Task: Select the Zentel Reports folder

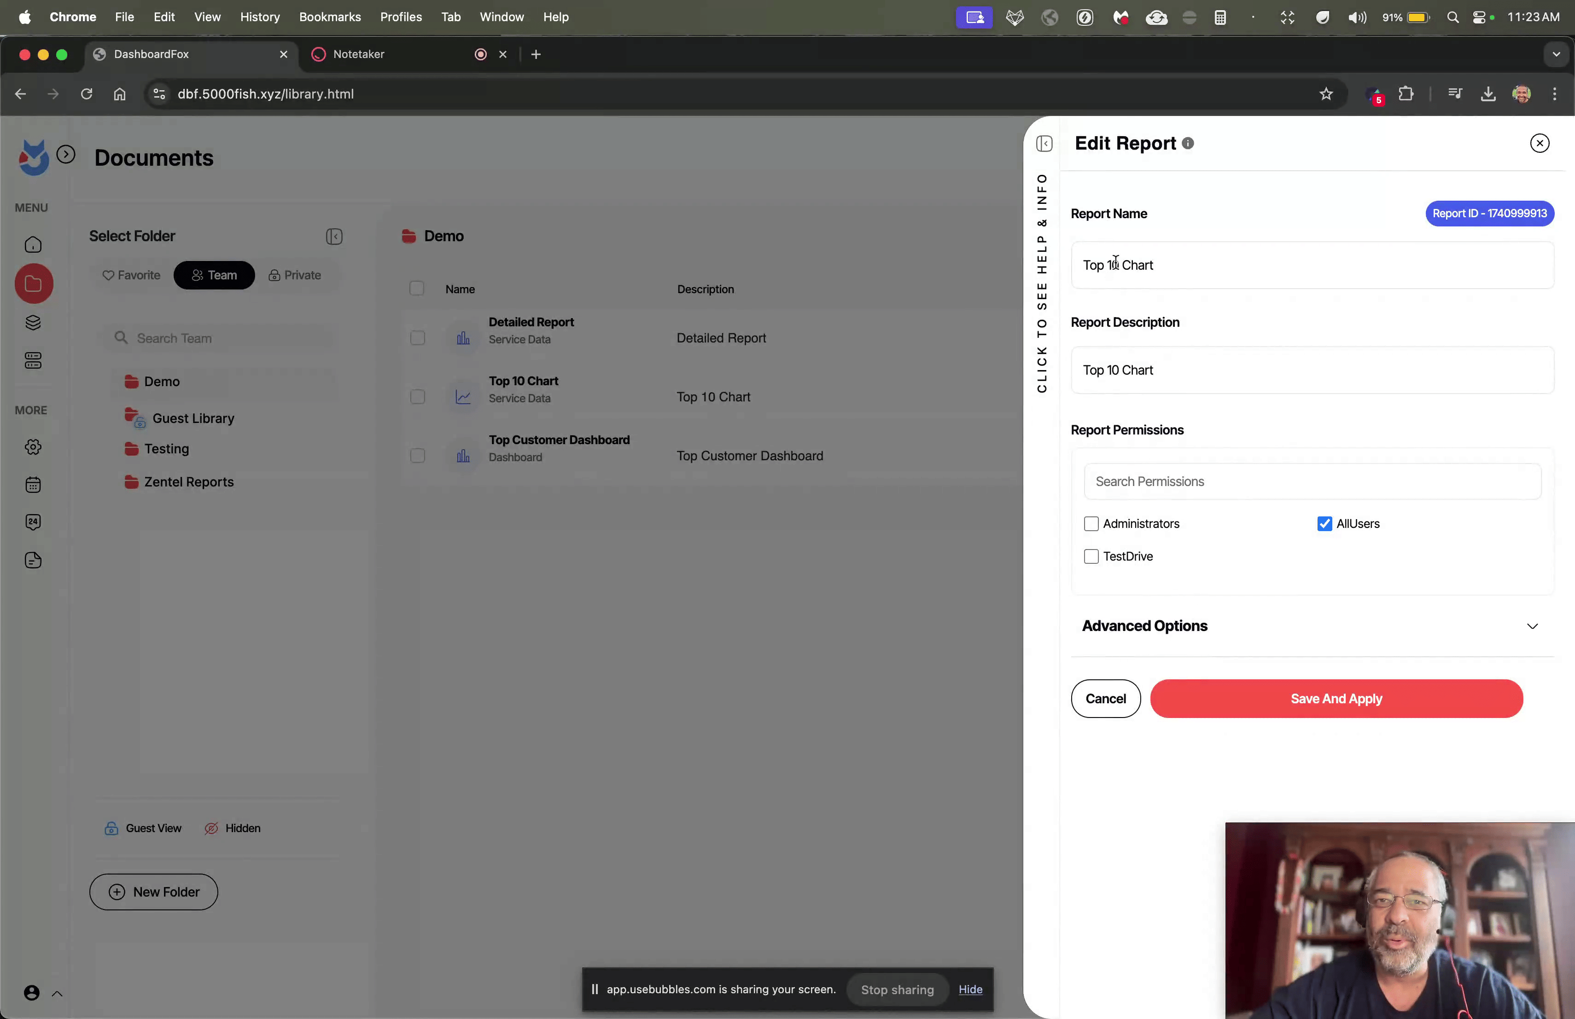Action: pos(189,482)
